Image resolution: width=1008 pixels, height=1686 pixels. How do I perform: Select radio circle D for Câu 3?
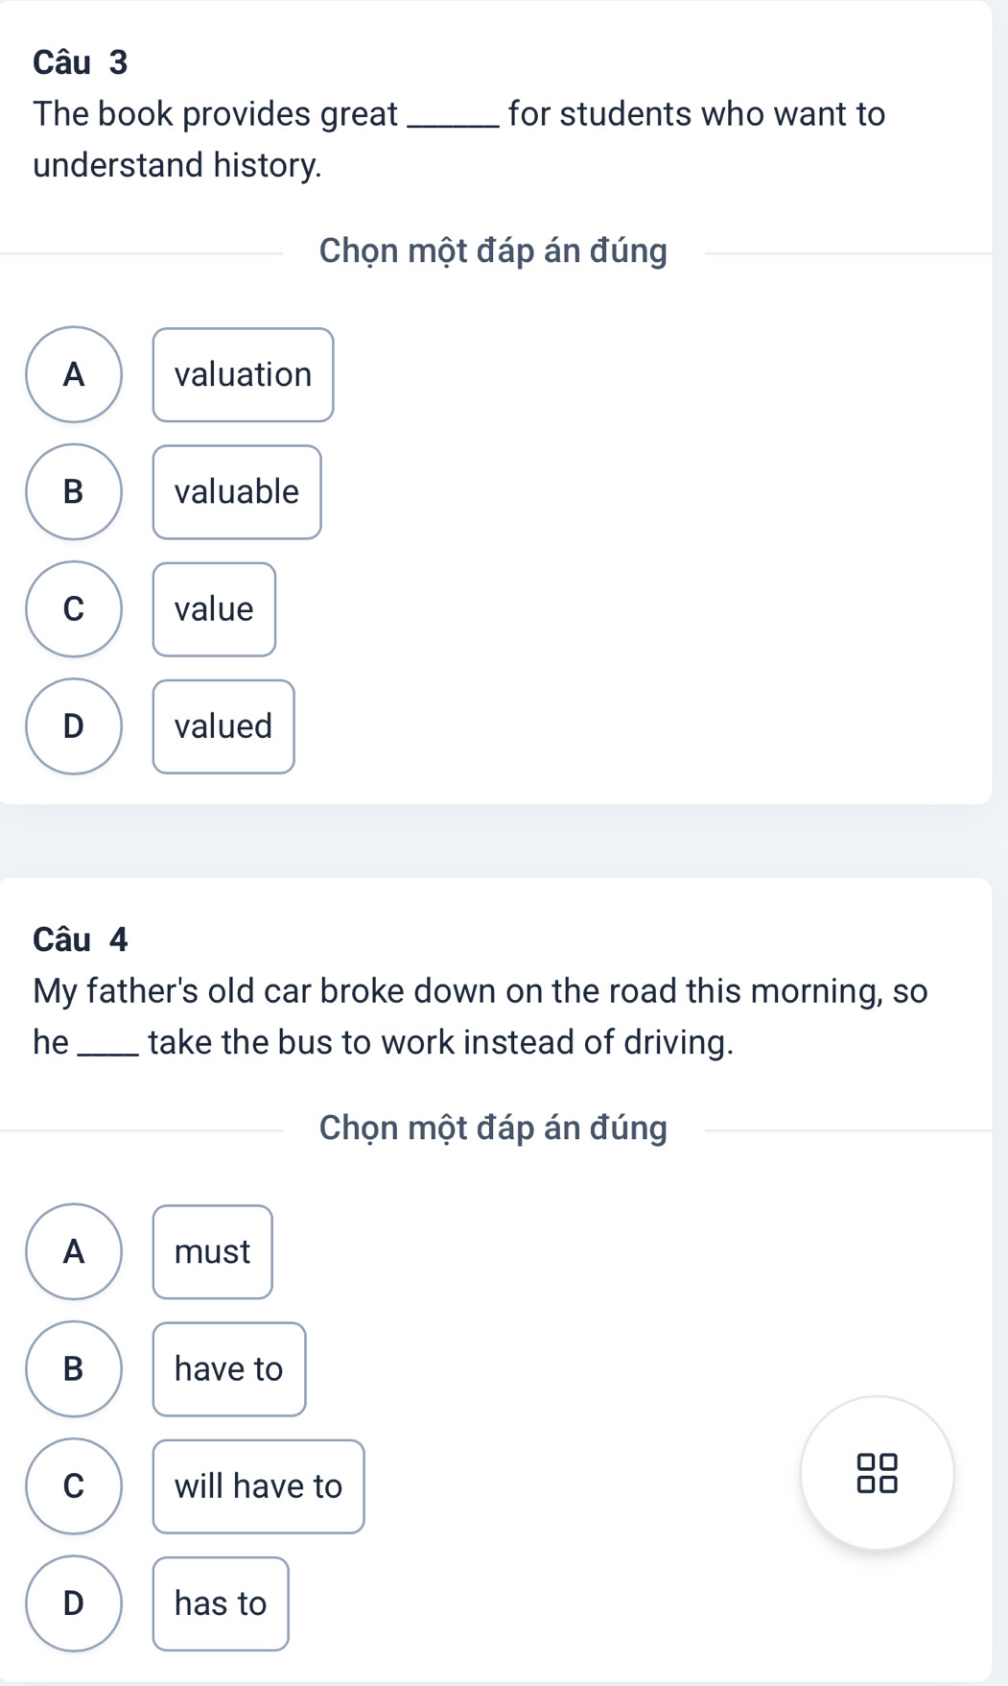[x=73, y=727]
